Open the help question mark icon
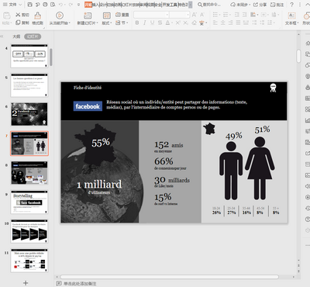 point(291,5)
